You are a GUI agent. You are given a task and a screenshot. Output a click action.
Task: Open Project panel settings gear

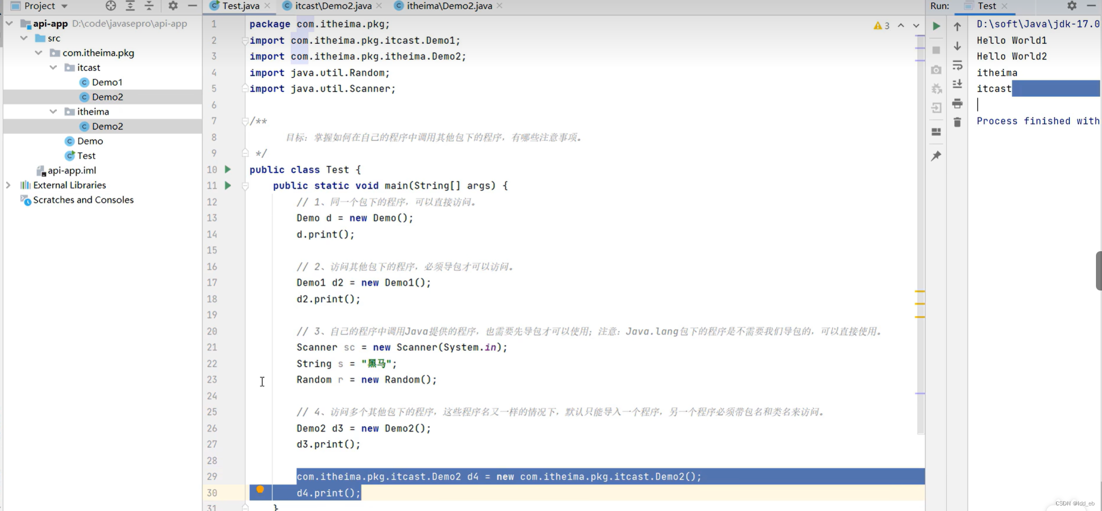pos(173,6)
